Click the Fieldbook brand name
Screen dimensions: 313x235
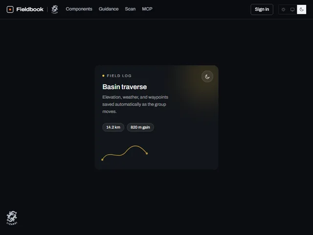[30, 9]
